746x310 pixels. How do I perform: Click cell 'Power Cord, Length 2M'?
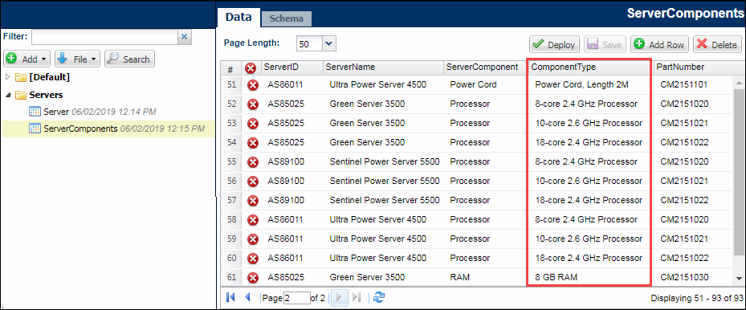coord(582,85)
